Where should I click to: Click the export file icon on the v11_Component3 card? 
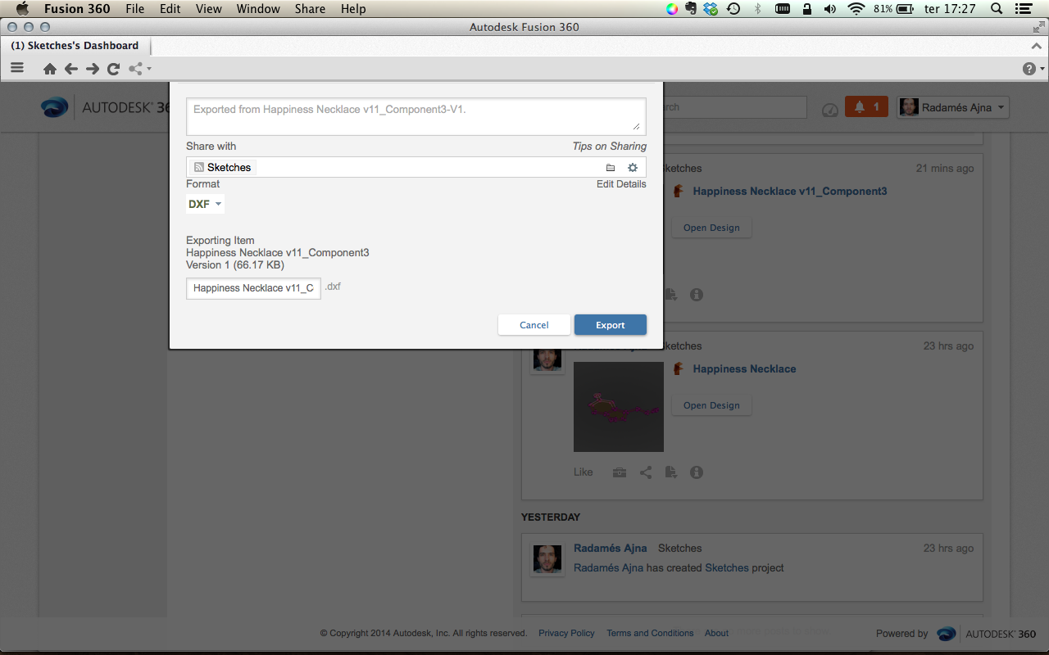(671, 295)
